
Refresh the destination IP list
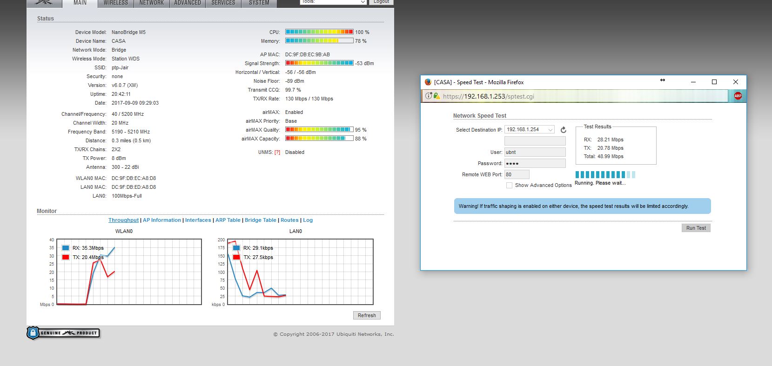(x=563, y=130)
